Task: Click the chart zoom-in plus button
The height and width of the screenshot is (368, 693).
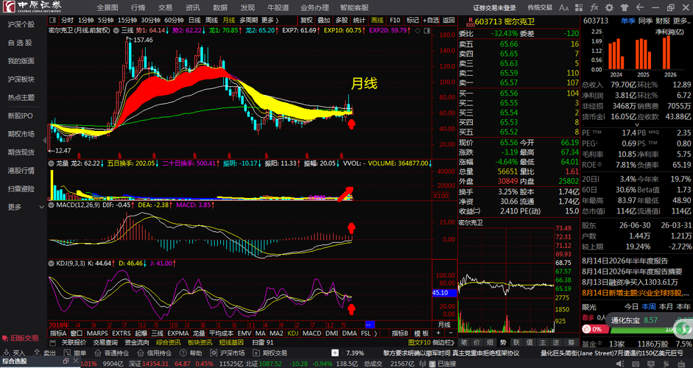Action: pyautogui.click(x=438, y=333)
